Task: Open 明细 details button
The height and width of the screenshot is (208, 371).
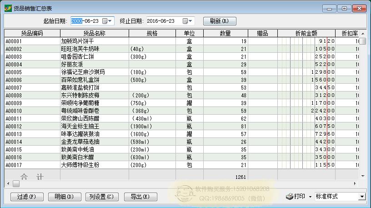Action: point(64,197)
